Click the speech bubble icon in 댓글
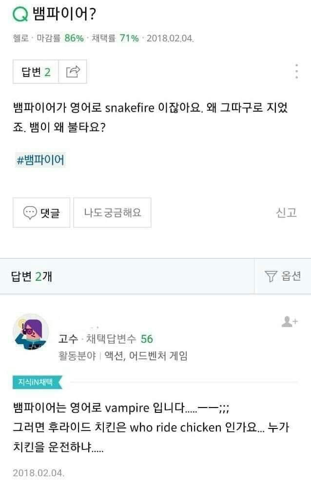This screenshot has width=311, height=486. 30,213
